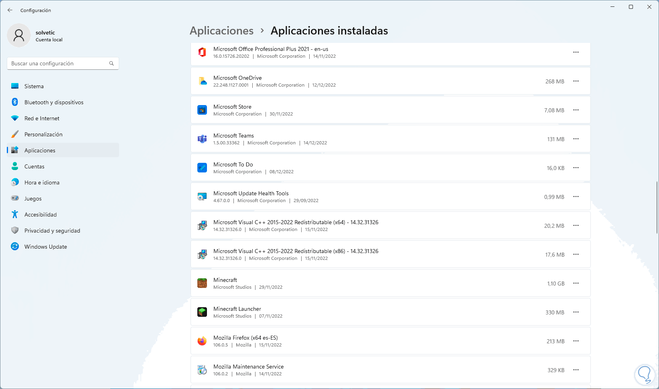659x389 pixels.
Task: Show more options for Mozilla Maintenance Service
Action: (576, 370)
